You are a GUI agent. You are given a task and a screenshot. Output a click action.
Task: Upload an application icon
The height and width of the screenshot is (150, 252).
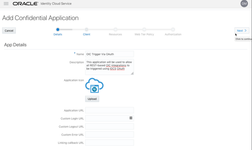click(92, 99)
